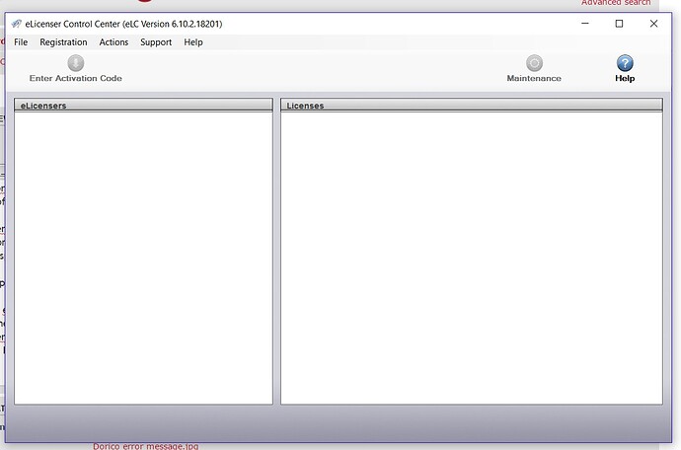681x450 pixels.
Task: Open the Help menu in menu bar
Action: tap(193, 42)
